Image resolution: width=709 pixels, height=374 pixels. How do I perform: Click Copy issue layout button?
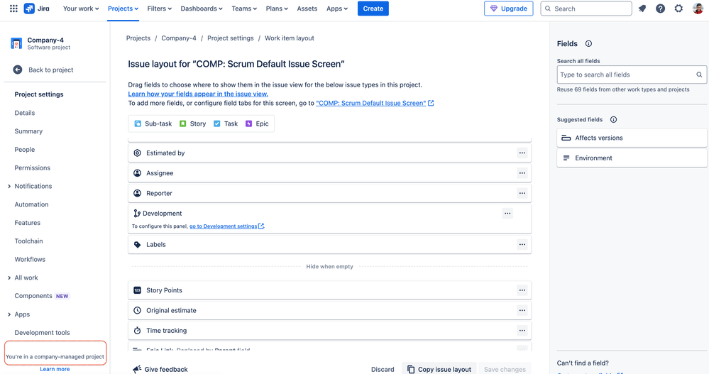(x=439, y=369)
